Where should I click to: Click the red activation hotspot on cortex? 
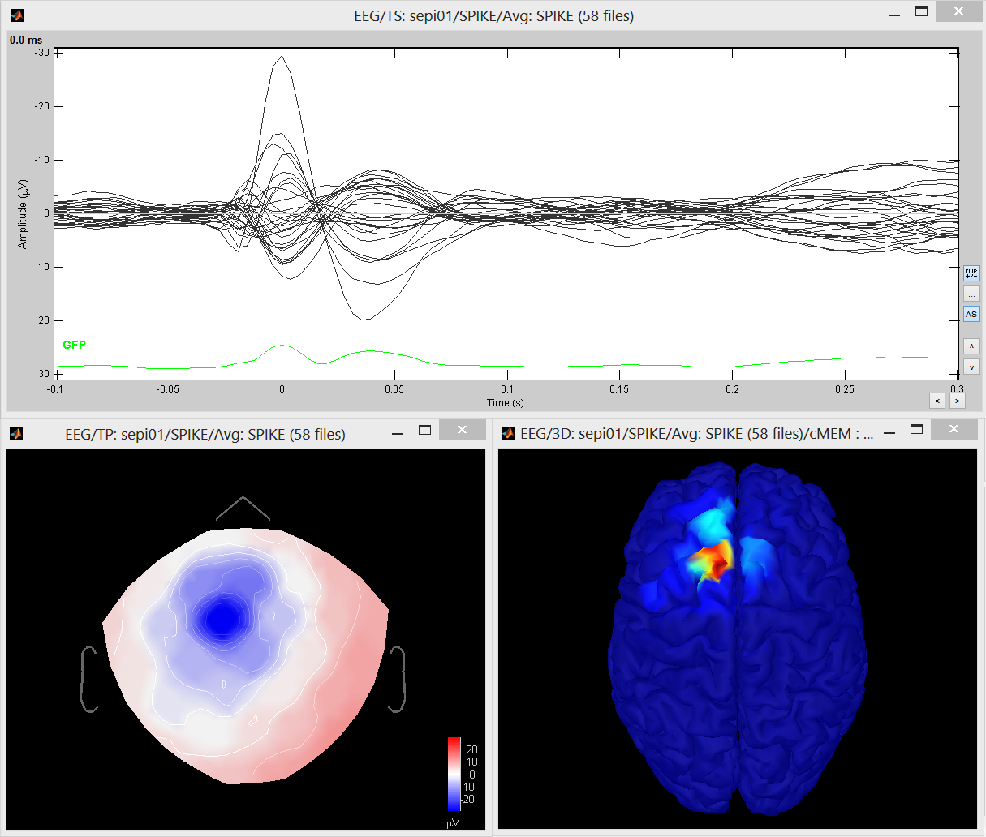click(711, 560)
